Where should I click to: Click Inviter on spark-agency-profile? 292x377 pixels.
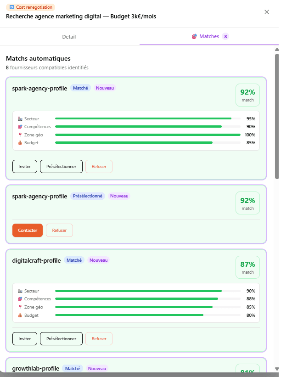point(25,166)
